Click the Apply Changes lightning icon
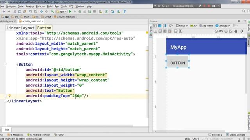 tap(75, 11)
